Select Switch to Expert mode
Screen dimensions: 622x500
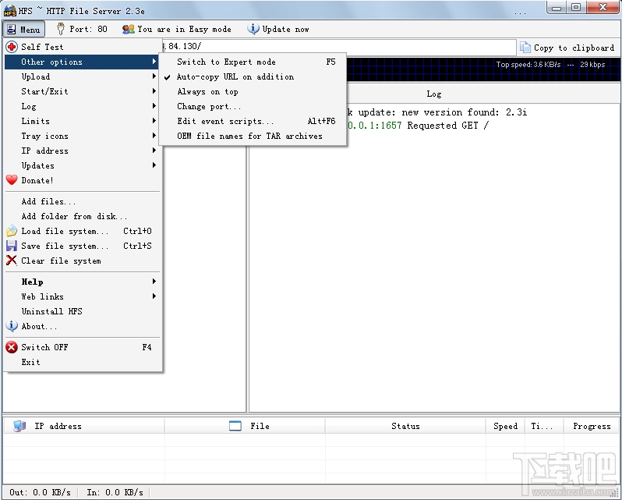click(x=253, y=62)
